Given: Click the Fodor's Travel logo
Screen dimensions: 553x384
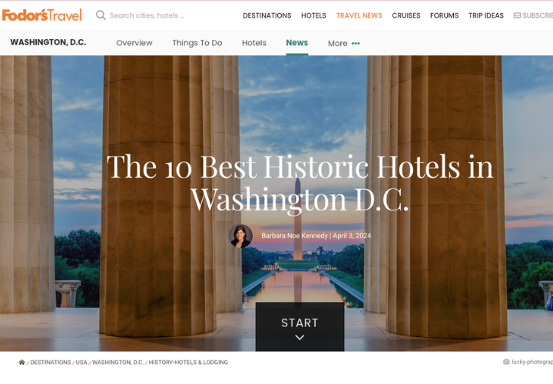Looking at the screenshot, I should pyautogui.click(x=41, y=15).
